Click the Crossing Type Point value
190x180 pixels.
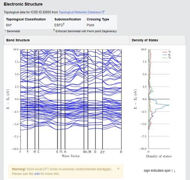pyautogui.click(x=90, y=25)
